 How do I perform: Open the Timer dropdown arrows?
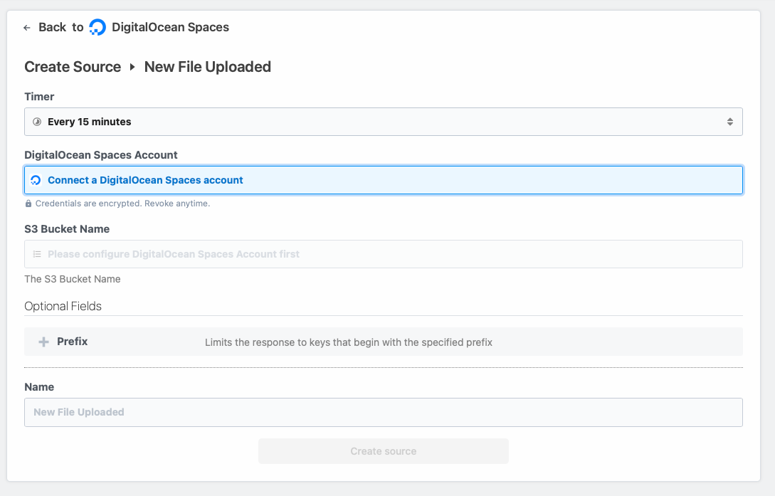729,122
